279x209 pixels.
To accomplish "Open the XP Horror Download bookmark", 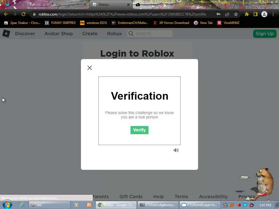I will [171, 23].
